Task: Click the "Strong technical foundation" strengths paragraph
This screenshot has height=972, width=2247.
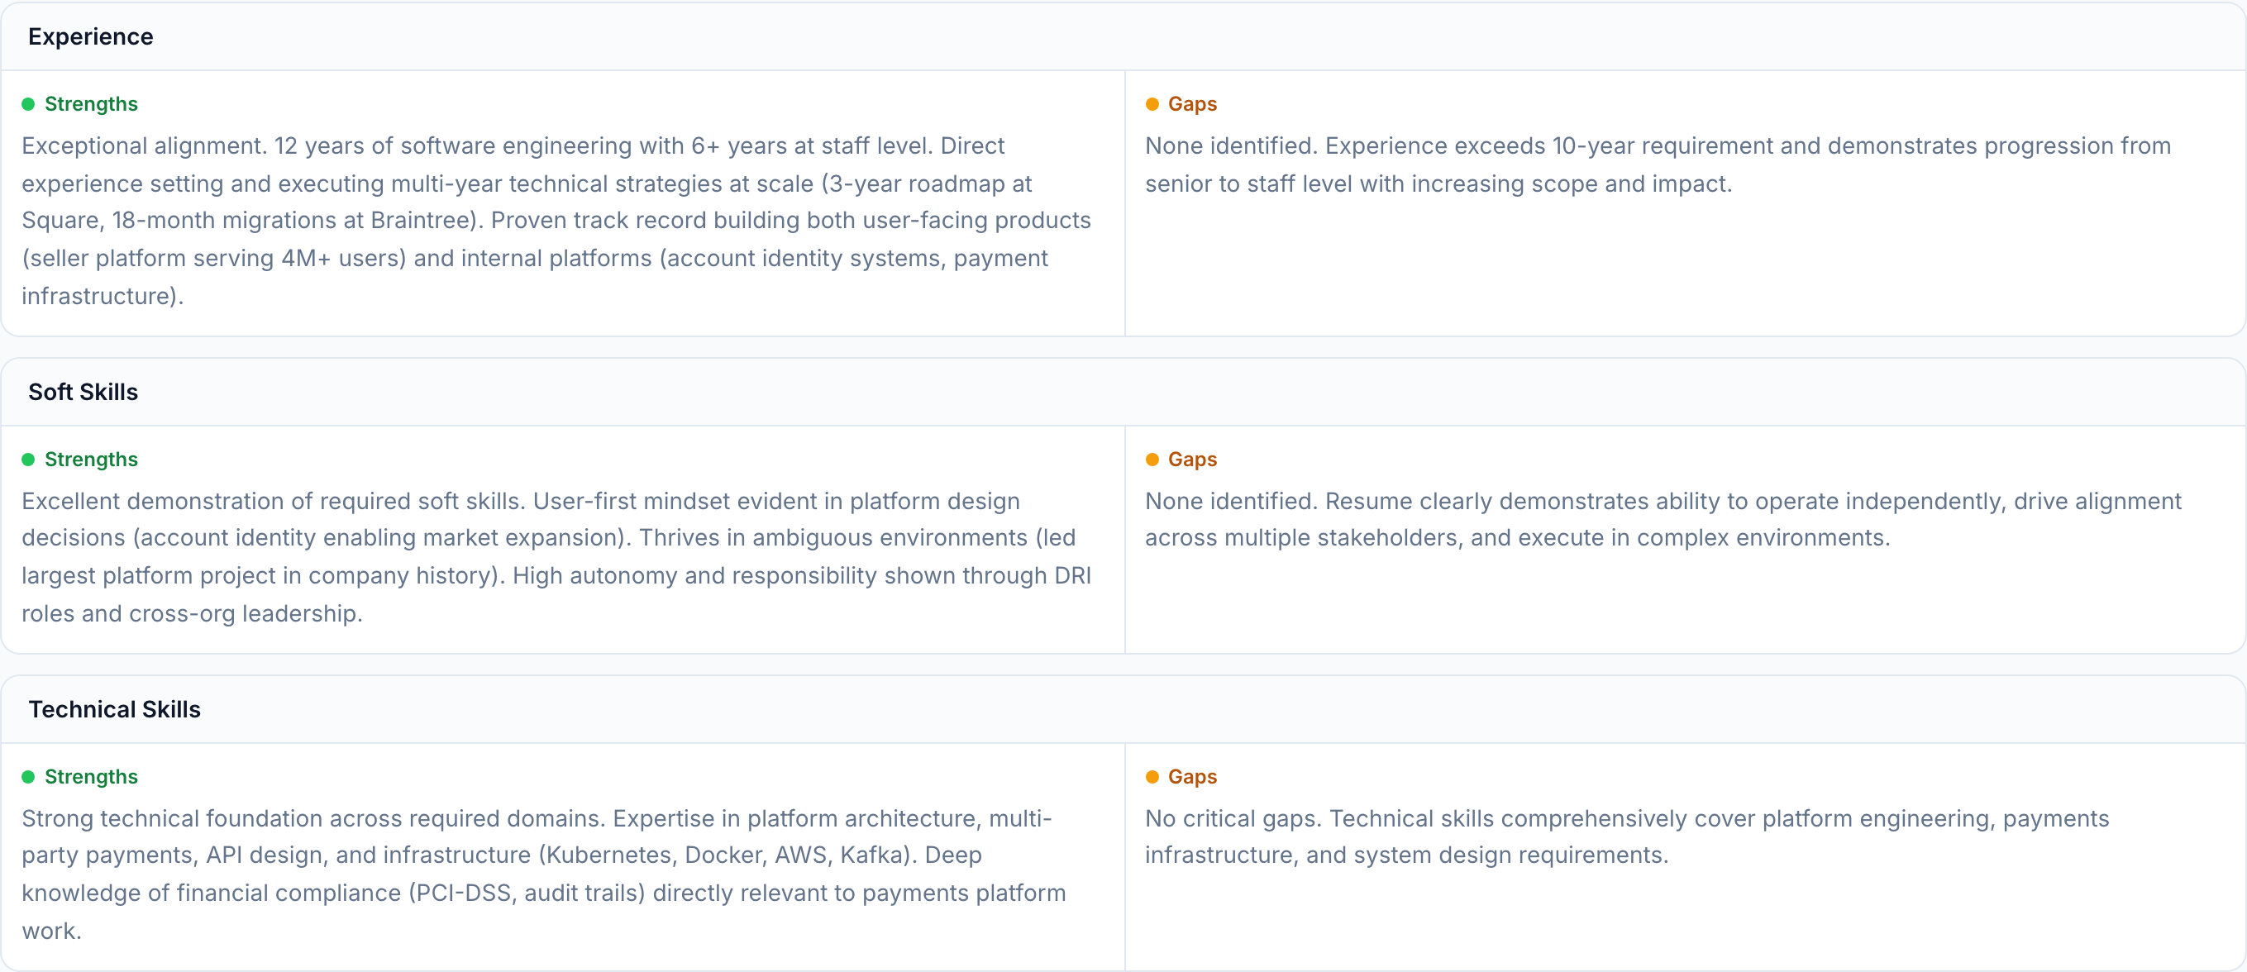Action: click(x=545, y=874)
